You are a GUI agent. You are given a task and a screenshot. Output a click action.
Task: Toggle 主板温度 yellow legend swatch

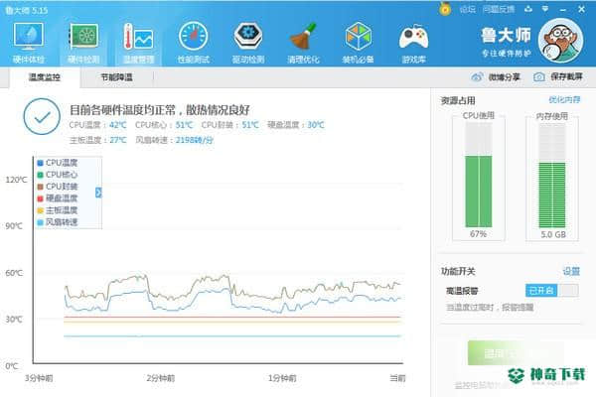pyautogui.click(x=40, y=210)
